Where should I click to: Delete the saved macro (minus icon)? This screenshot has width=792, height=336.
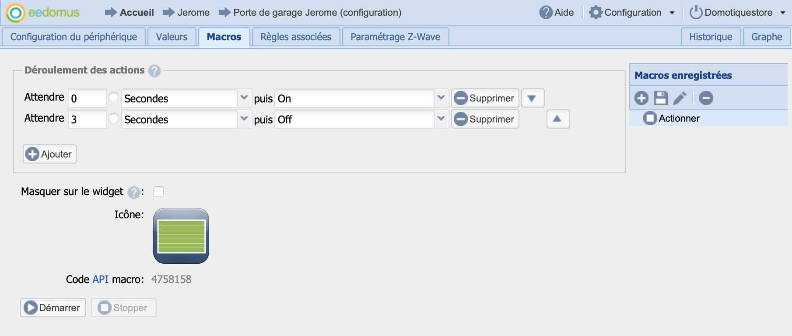706,98
